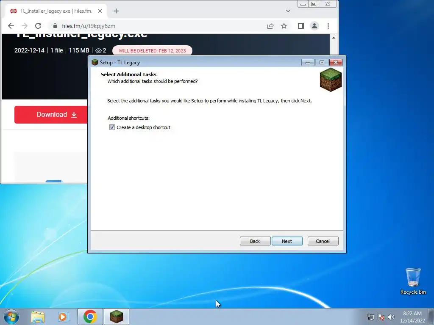Click the red Download button on Files.fm

point(51,114)
